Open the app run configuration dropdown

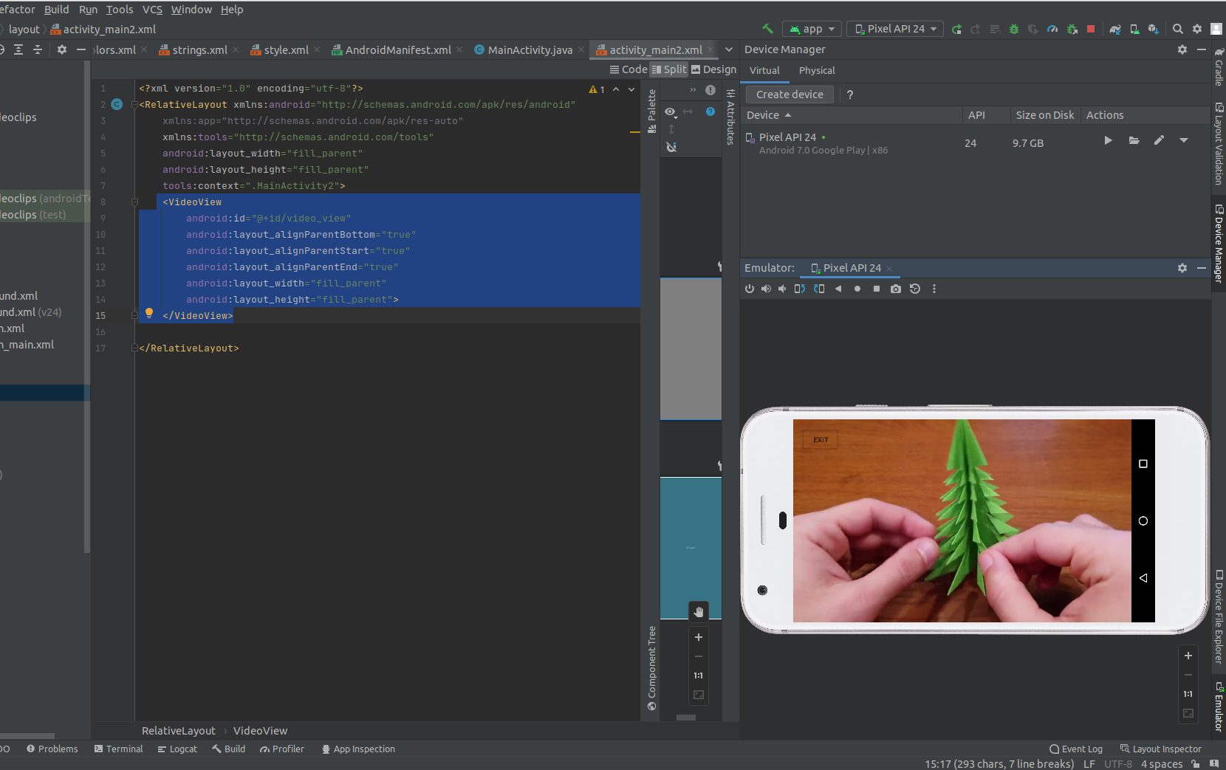812,29
